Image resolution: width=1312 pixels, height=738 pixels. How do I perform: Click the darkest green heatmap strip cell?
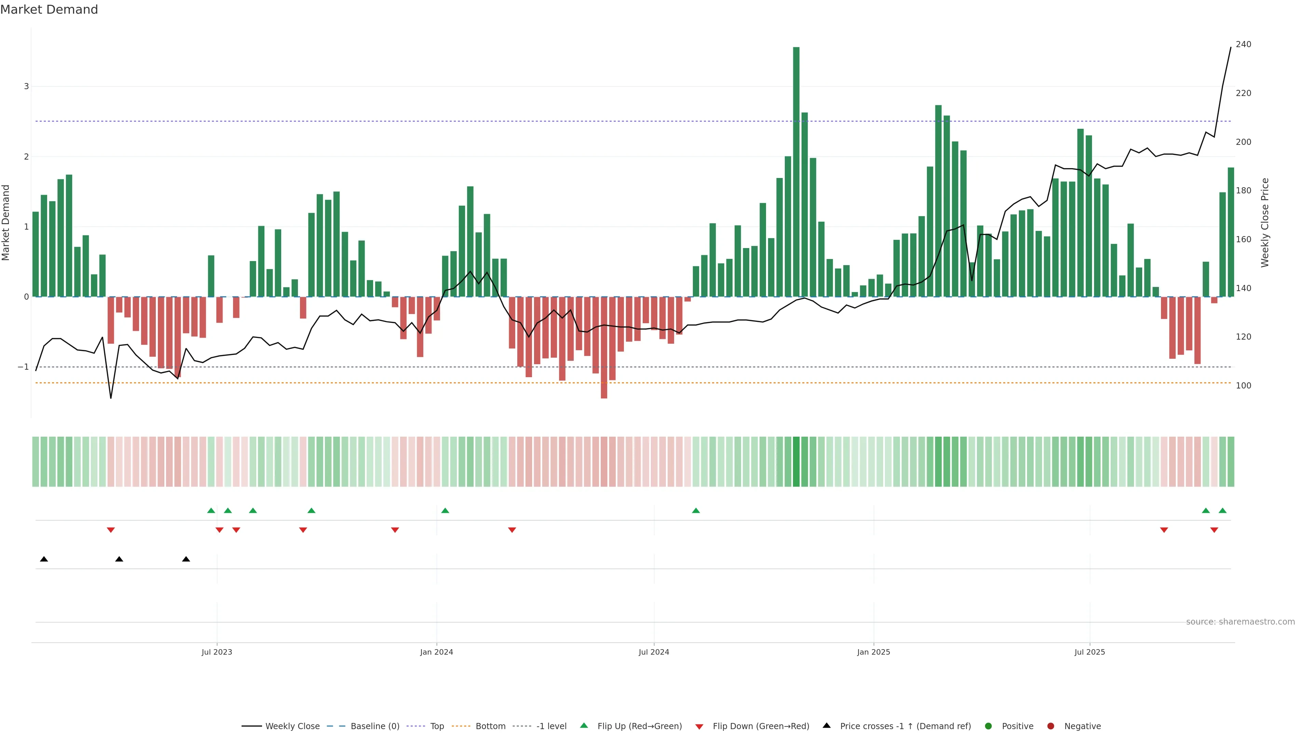point(796,462)
